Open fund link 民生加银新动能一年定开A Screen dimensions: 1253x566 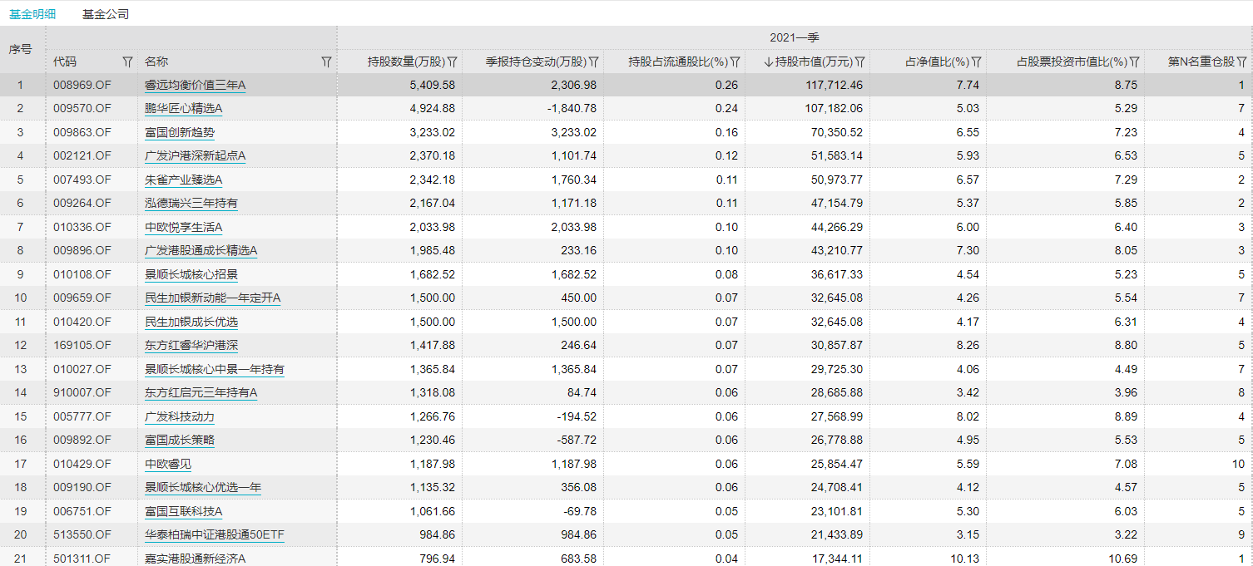tap(213, 298)
